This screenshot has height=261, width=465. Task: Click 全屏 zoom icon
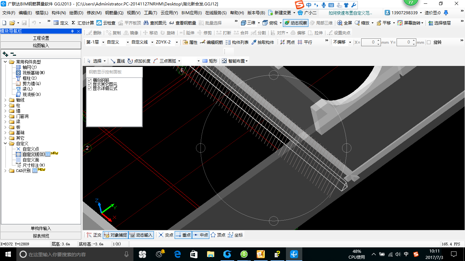(x=344, y=23)
